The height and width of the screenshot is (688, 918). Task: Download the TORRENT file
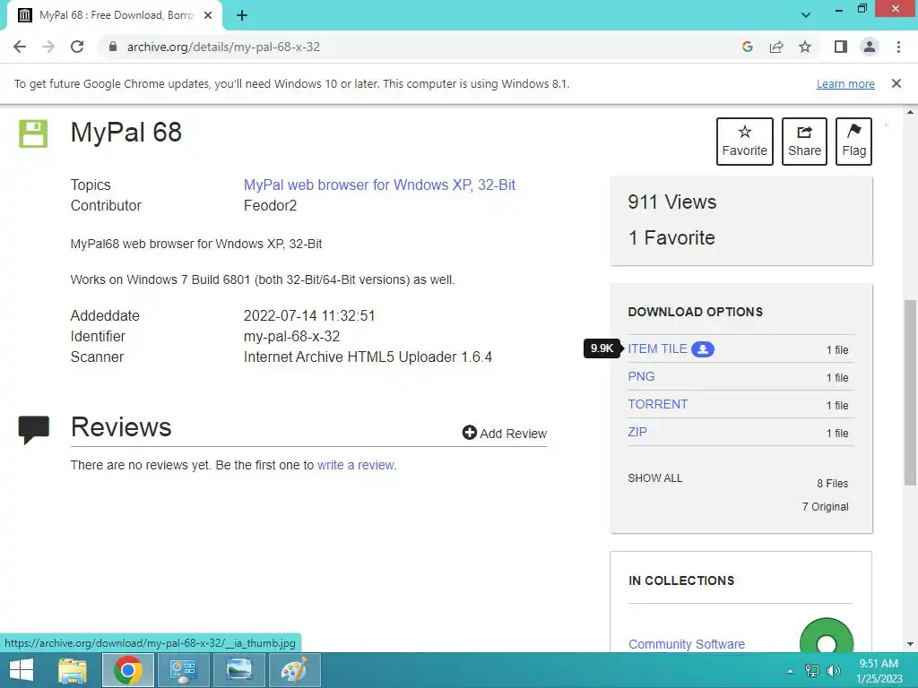(657, 404)
